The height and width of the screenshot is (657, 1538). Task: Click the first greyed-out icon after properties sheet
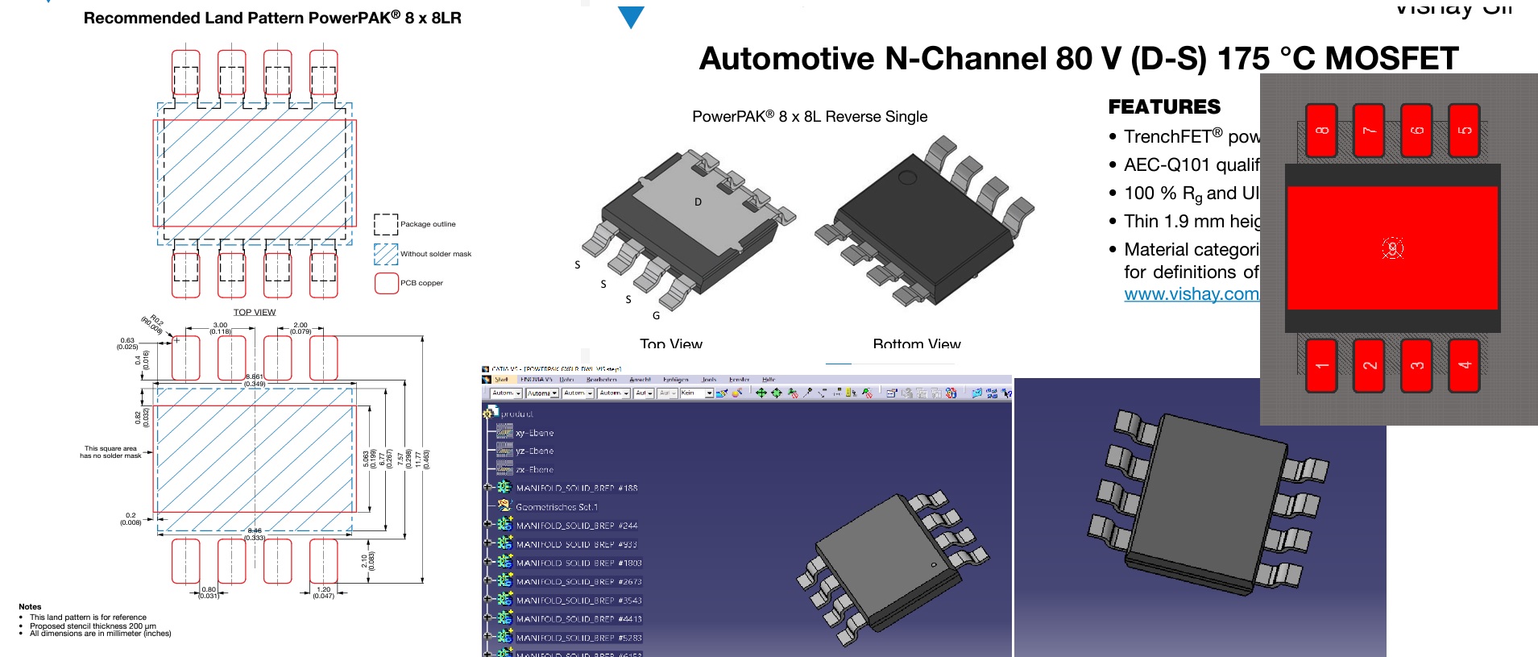pos(907,393)
